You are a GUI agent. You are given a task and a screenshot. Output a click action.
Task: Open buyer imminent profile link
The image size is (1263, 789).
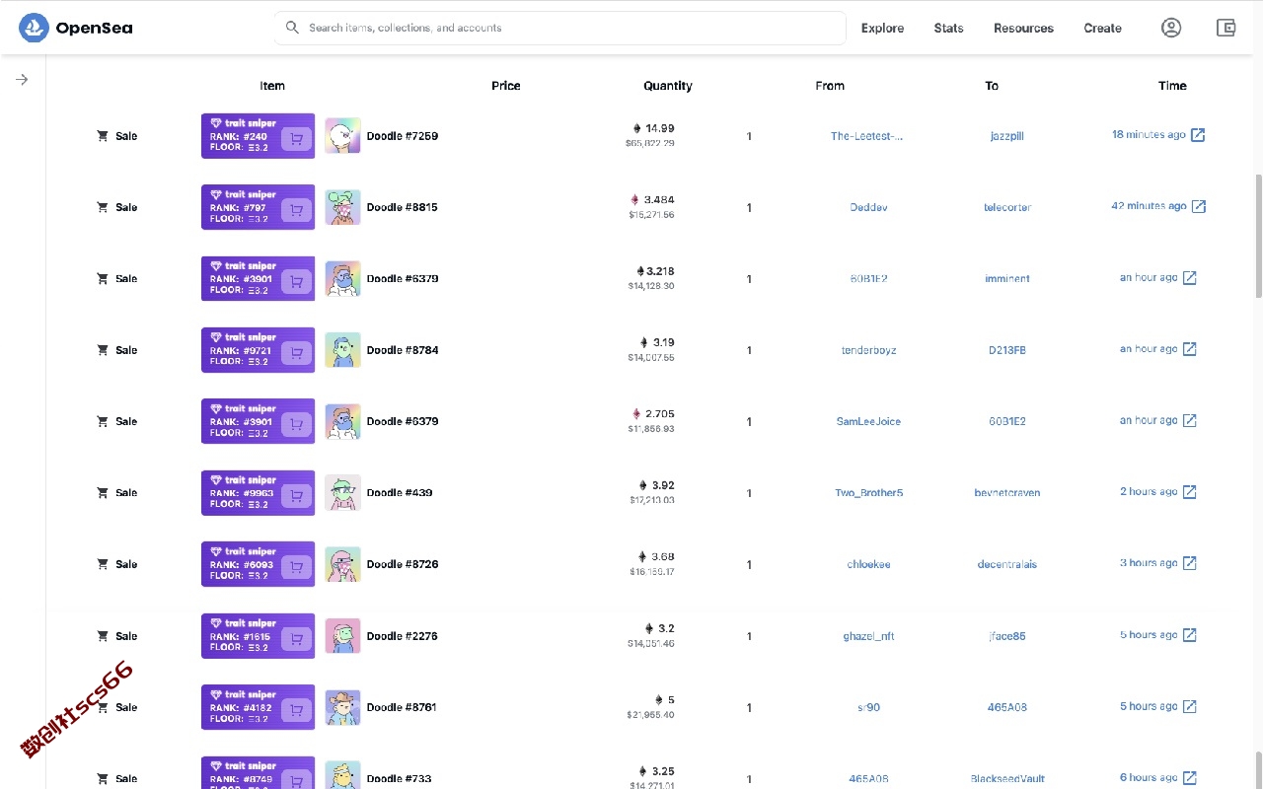(1007, 279)
